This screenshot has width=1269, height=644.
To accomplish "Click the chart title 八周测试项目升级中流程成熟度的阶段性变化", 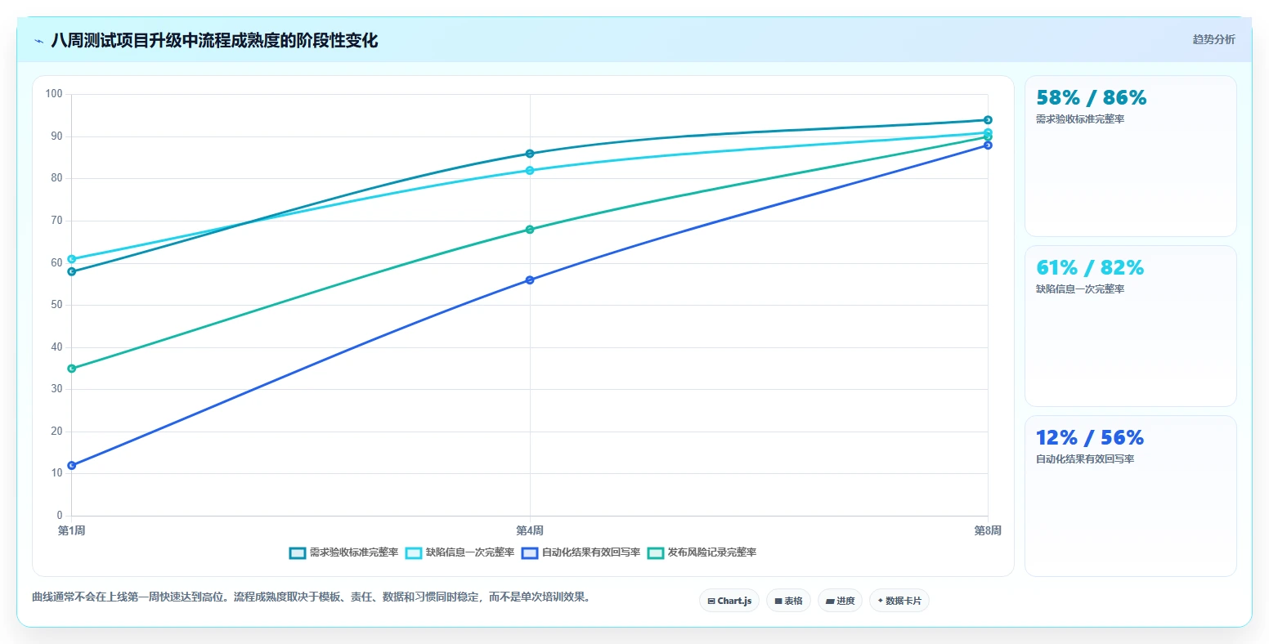I will (214, 41).
